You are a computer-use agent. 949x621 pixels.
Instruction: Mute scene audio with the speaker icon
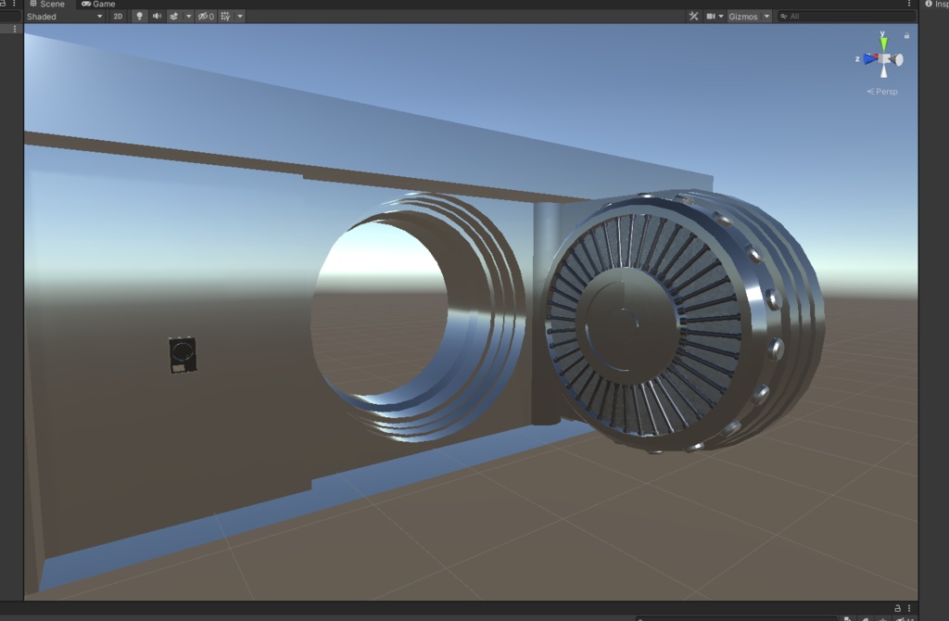pyautogui.click(x=157, y=16)
